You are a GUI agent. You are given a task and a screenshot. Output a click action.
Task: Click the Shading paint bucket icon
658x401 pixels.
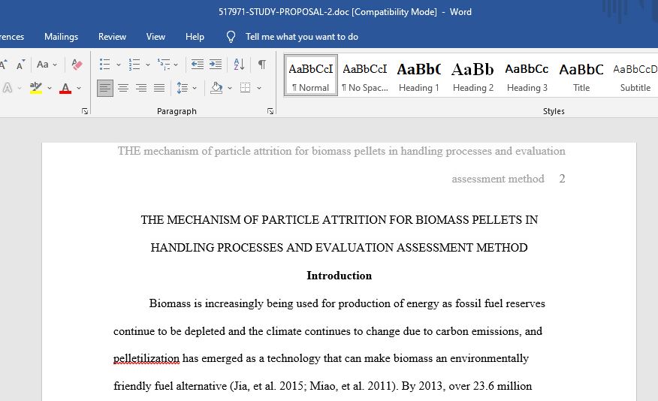tap(216, 88)
